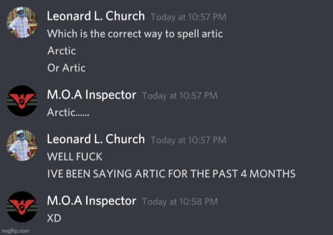Click the timestamp on the "Arctic......" reply

[179, 96]
